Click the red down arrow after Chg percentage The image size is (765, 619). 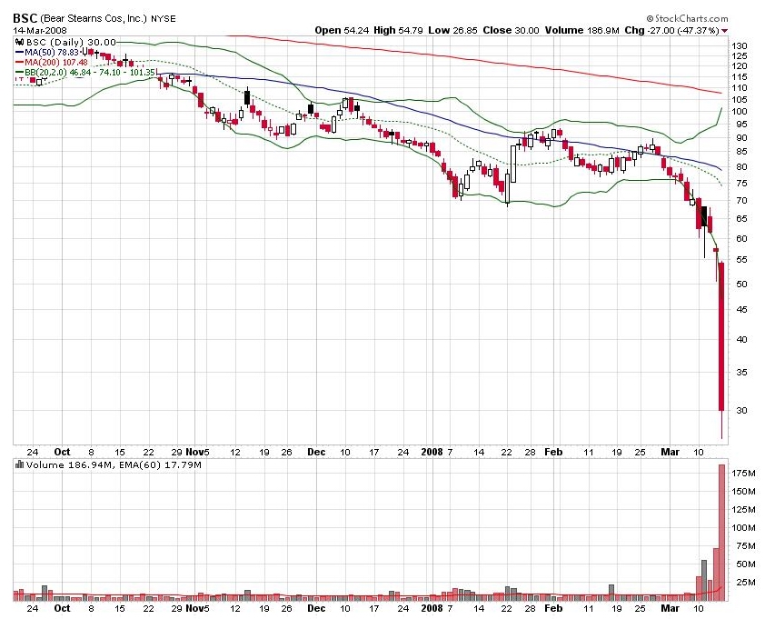tap(724, 31)
